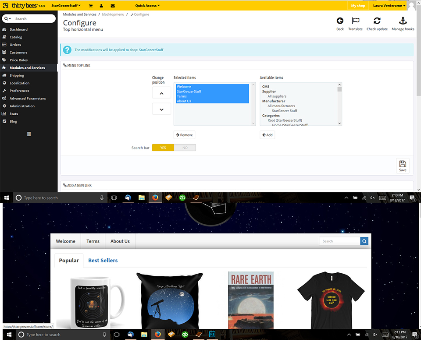Click the Remove button under Selected items
This screenshot has width=421, height=342.
click(x=184, y=135)
